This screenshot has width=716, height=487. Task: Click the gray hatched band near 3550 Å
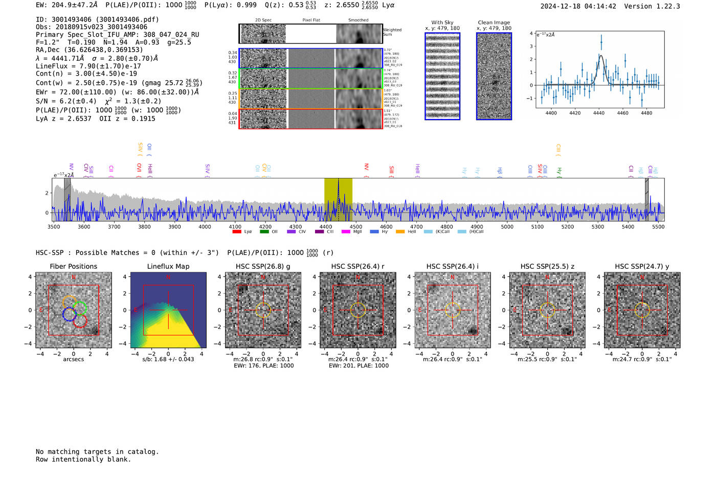tap(67, 199)
